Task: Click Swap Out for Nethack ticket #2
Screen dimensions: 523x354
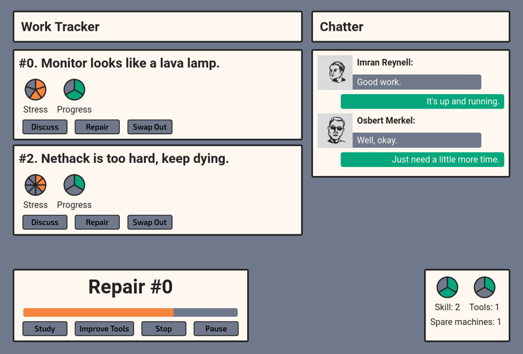Action: [150, 222]
